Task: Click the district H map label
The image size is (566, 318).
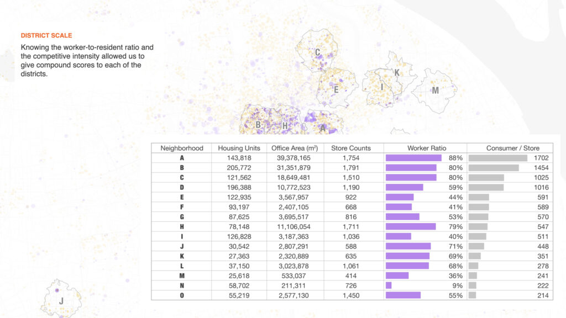Action: (x=285, y=126)
